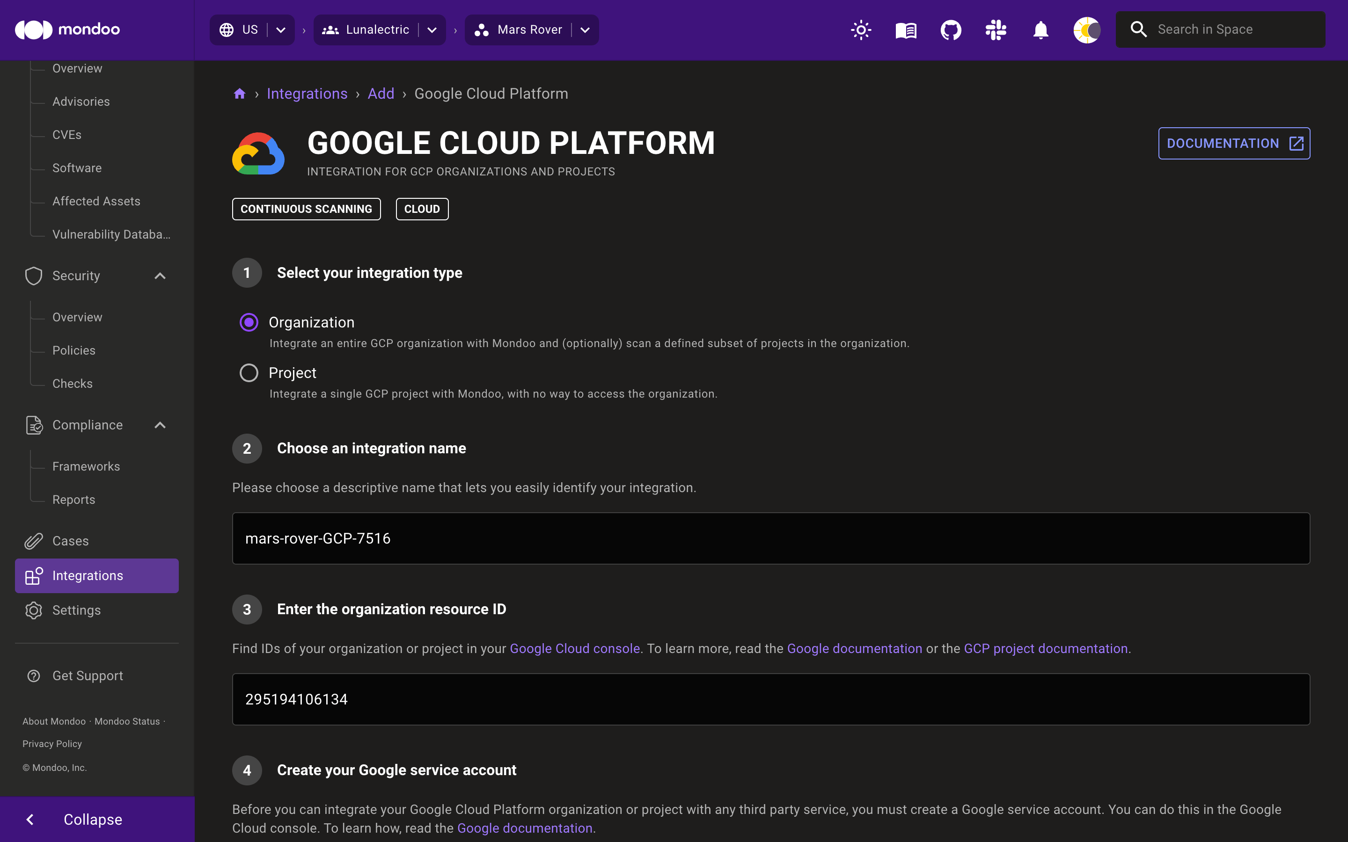Click the Collapse sidebar label
The height and width of the screenshot is (842, 1348).
[93, 820]
